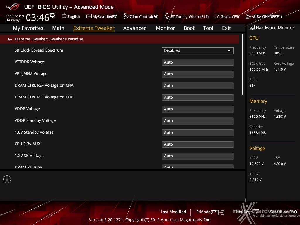The image size is (300, 225).
Task: Click the info icon in help area
Action: (7, 179)
